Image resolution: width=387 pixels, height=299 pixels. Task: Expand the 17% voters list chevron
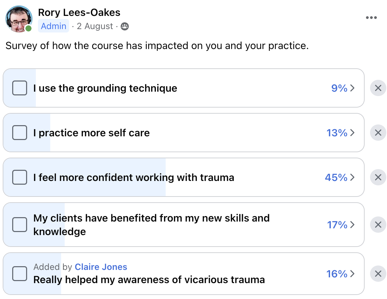click(x=352, y=225)
